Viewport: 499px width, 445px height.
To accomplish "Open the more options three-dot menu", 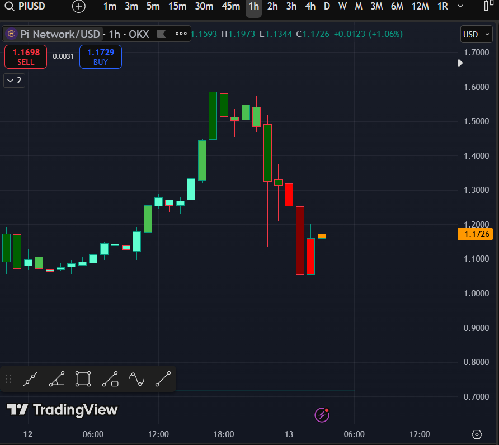I will pyautogui.click(x=181, y=34).
